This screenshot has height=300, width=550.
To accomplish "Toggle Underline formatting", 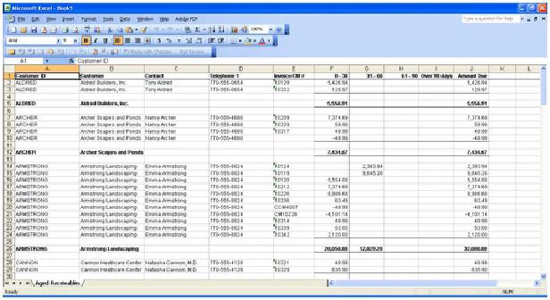I will click(x=104, y=41).
